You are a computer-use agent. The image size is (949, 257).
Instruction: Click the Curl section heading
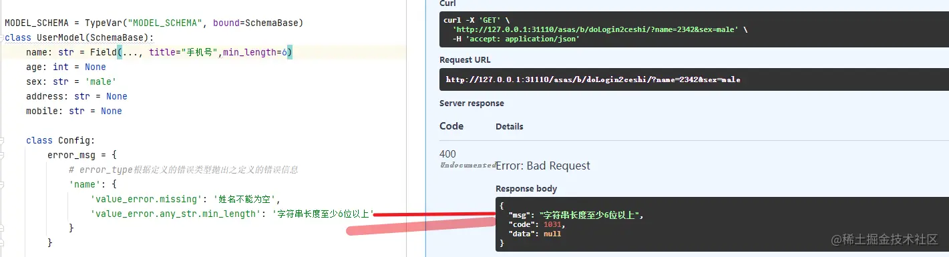(447, 4)
